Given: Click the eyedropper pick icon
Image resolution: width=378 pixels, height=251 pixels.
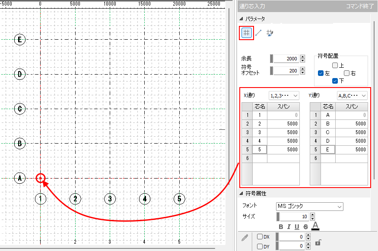Looking at the screenshot, I should pos(245,237).
